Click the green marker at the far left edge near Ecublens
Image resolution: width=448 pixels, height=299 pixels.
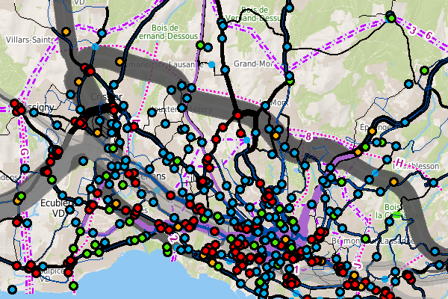pos(21,196)
